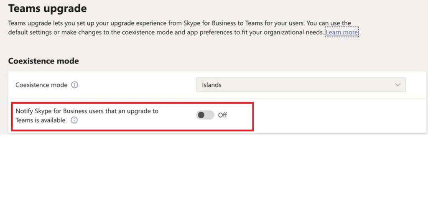The image size is (428, 224).
Task: Click the 'Off' label beside the toggle
Action: coord(222,115)
